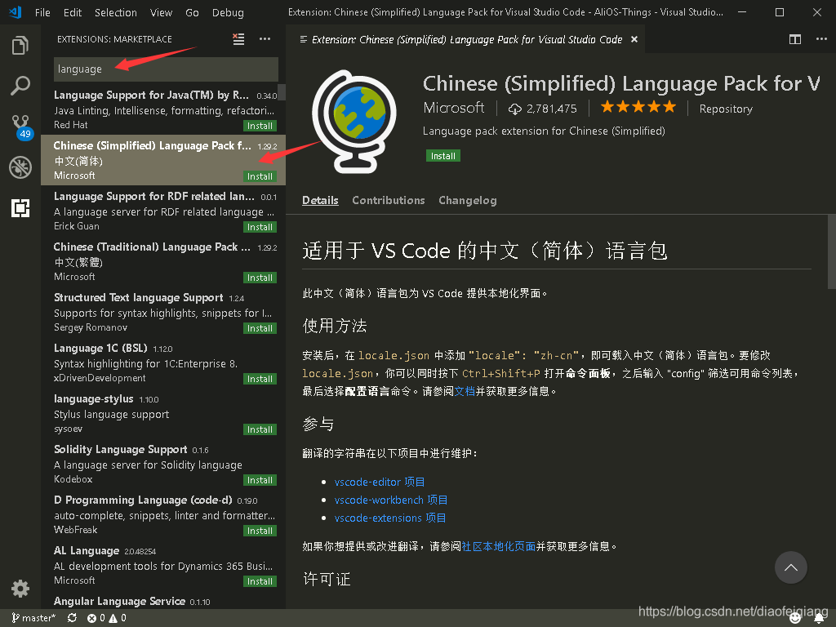Open the vscode-editor 项目 link
This screenshot has width=836, height=627.
point(380,482)
